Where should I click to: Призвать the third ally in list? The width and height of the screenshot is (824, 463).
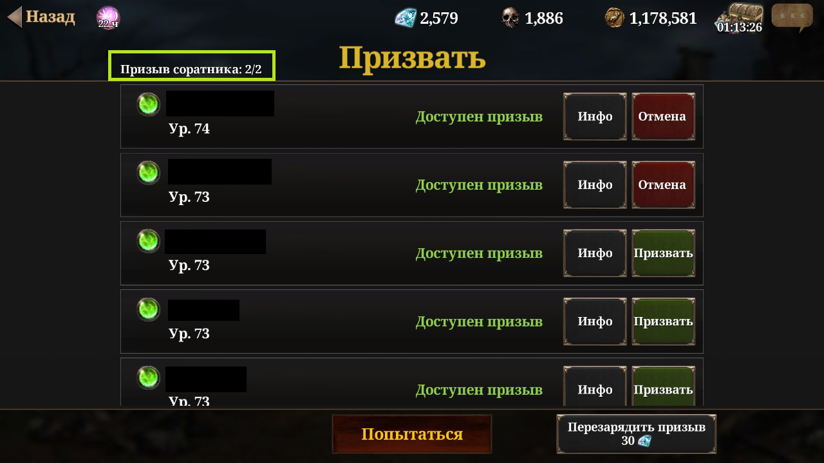pos(663,253)
